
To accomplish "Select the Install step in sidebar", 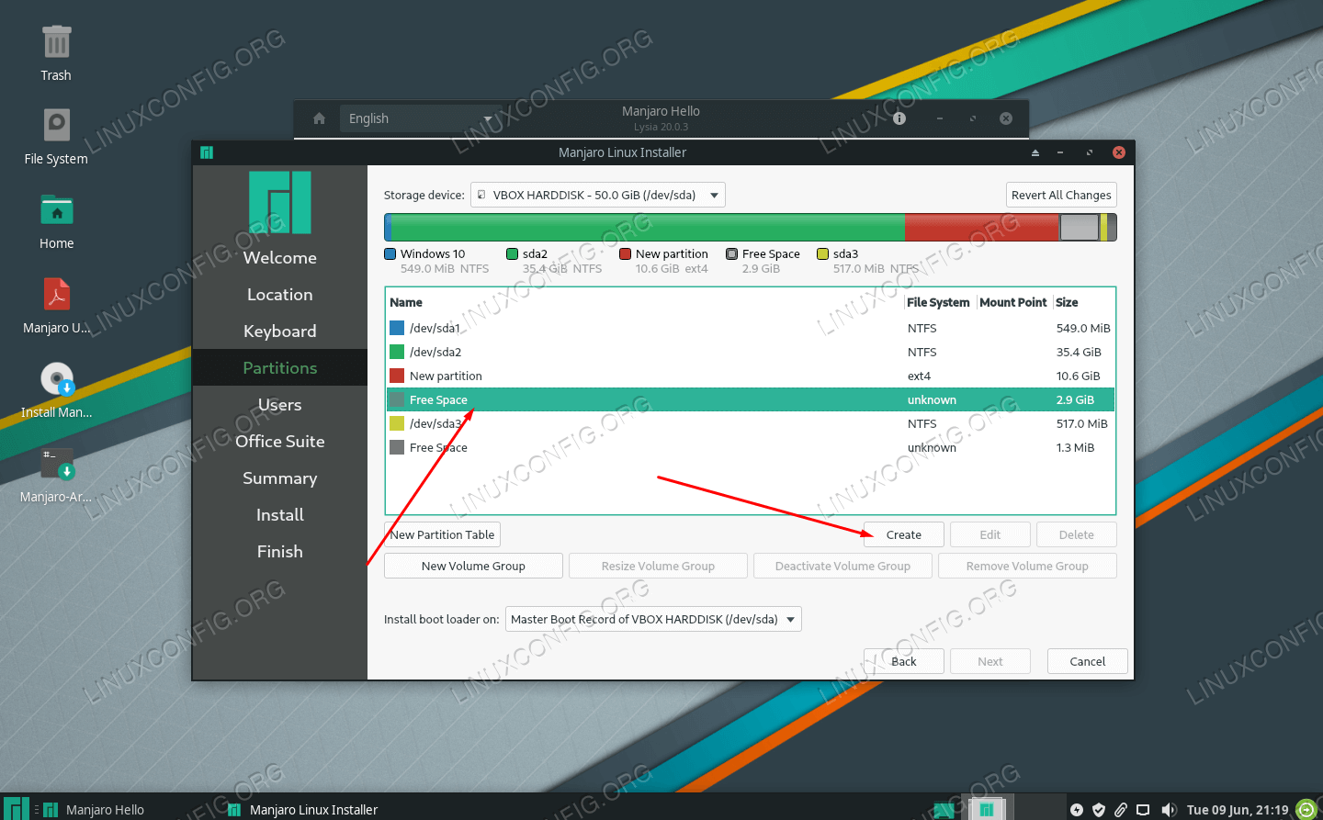I will 280,515.
